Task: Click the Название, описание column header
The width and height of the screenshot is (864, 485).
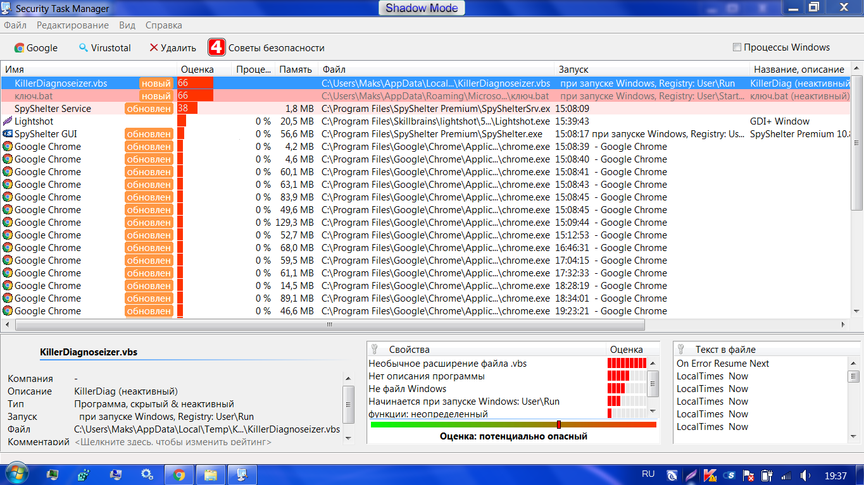Action: coord(799,70)
